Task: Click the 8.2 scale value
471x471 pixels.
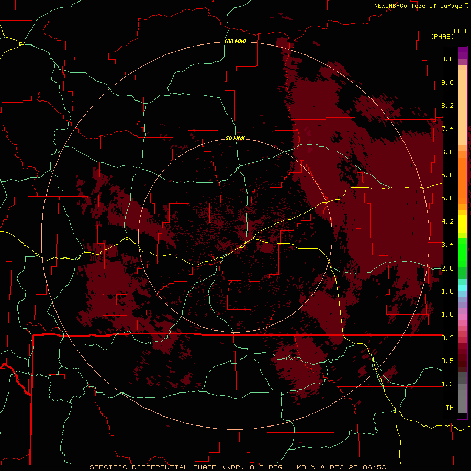Action: 447,105
